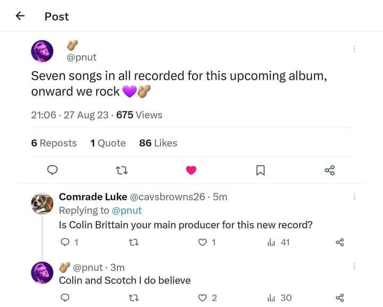Bookmark the main post
The image size is (383, 307).
click(x=261, y=170)
